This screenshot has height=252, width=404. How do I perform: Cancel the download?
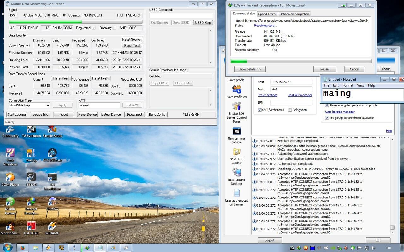coord(354,69)
